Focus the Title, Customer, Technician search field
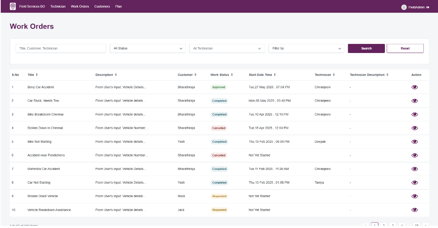 point(61,48)
